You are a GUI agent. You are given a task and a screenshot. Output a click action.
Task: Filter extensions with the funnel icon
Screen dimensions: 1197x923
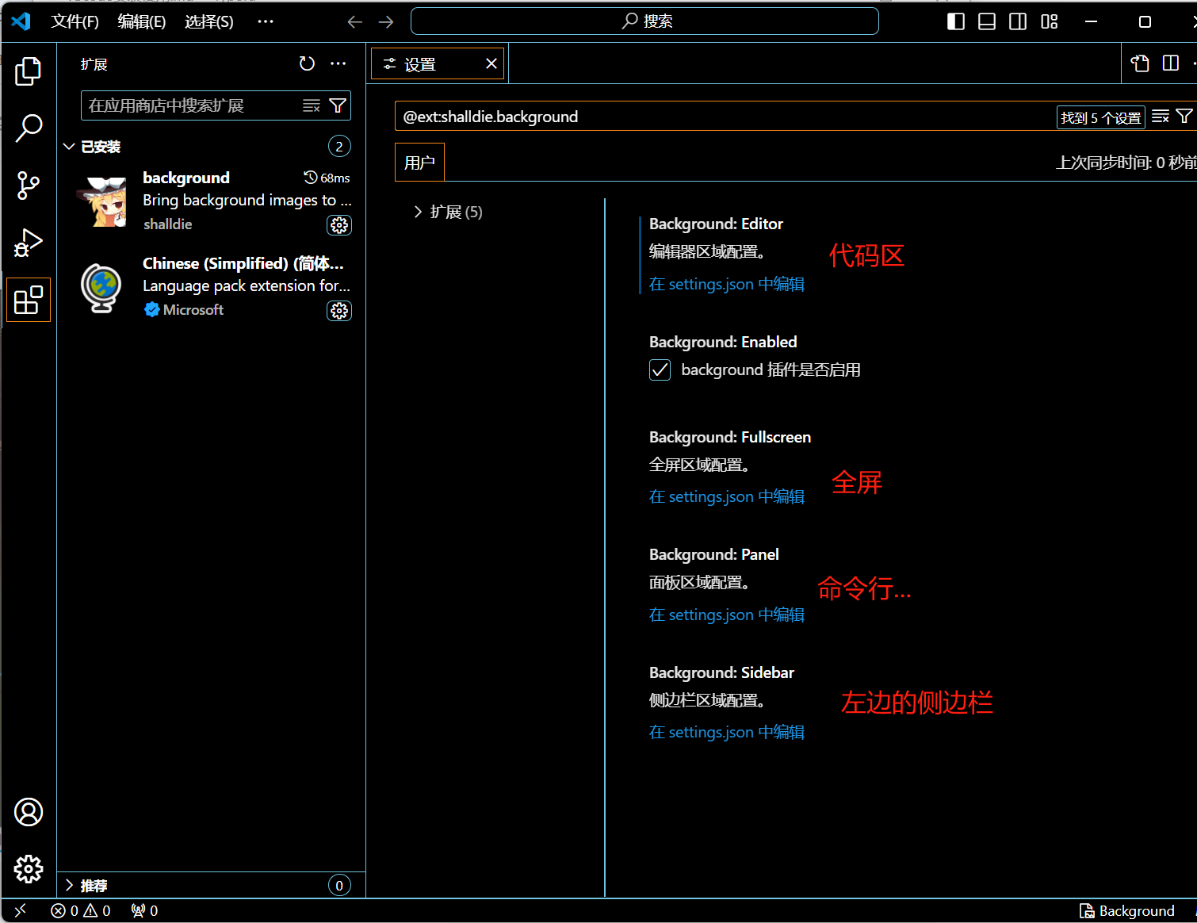coord(337,105)
